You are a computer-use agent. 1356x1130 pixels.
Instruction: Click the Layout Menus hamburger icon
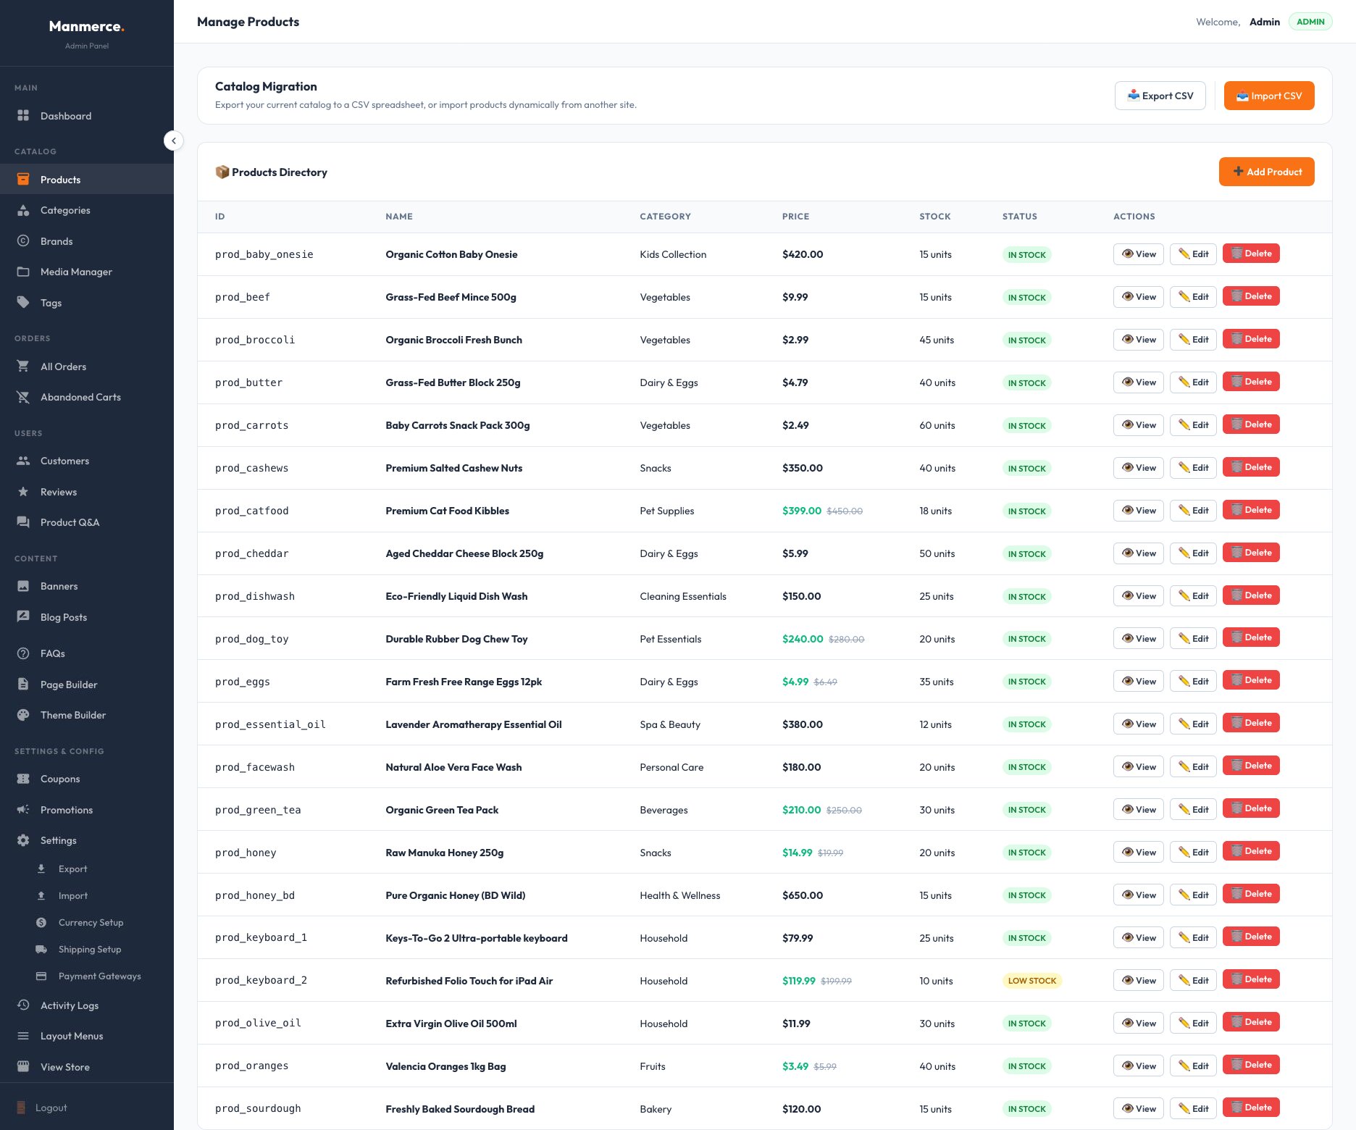(x=23, y=1036)
